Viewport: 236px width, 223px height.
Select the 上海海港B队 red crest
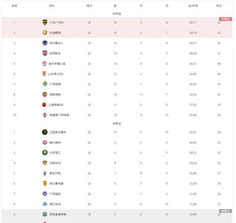(x=44, y=104)
